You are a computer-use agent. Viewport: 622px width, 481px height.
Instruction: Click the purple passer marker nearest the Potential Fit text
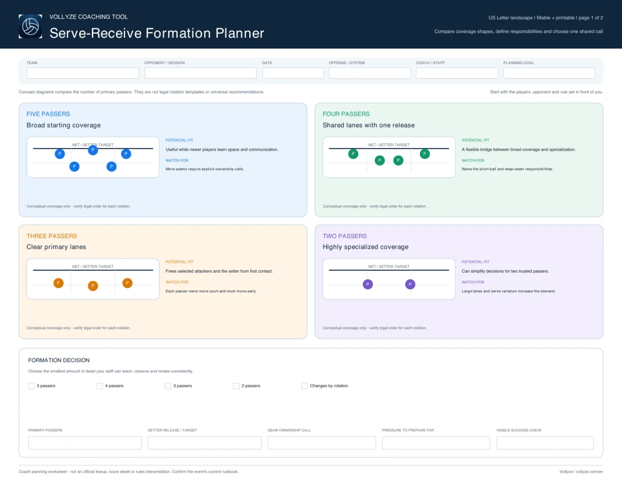click(x=410, y=284)
